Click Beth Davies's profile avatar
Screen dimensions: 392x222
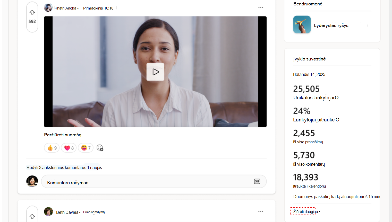(x=48, y=212)
